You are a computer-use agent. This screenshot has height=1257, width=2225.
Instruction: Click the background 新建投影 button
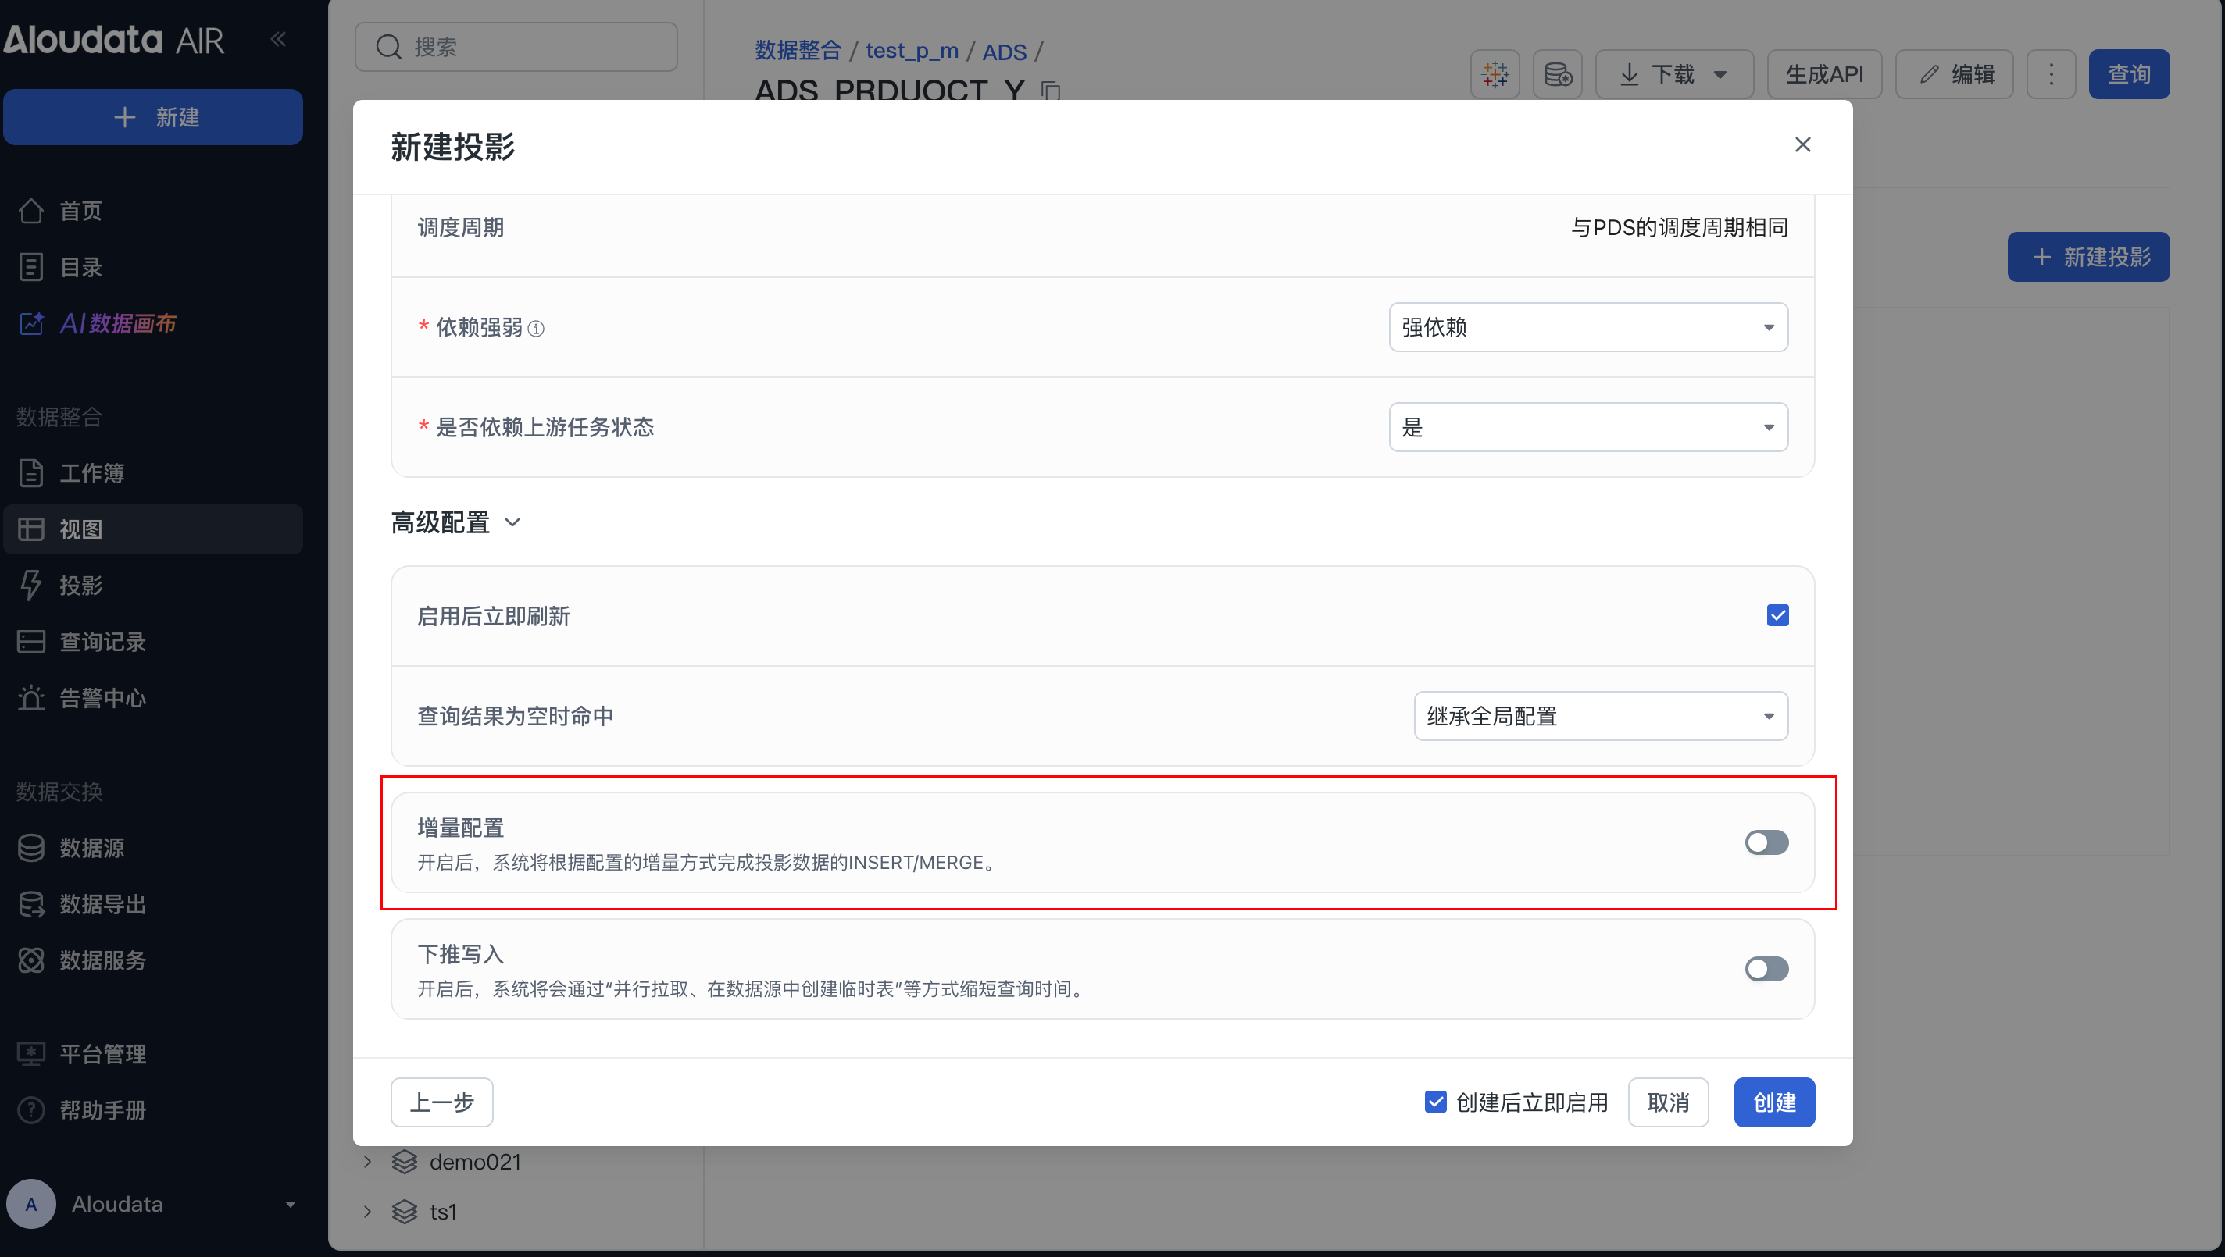[2087, 256]
